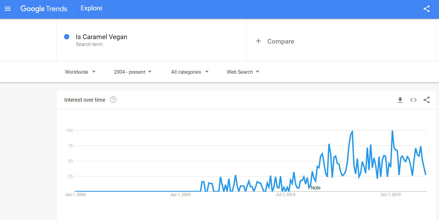Click the Compare text to add a term
The height and width of the screenshot is (220, 439).
(281, 41)
